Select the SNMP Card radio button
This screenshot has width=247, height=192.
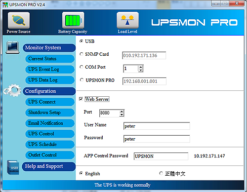[x=82, y=54]
